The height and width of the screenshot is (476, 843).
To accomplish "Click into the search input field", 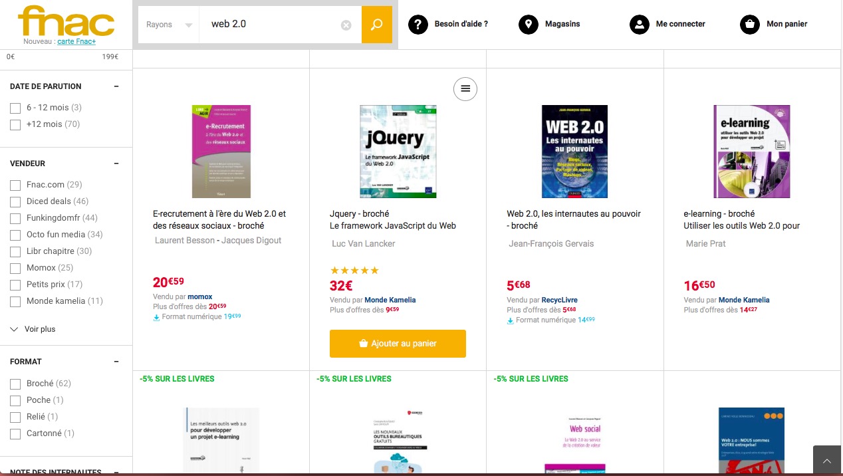I will click(x=273, y=25).
